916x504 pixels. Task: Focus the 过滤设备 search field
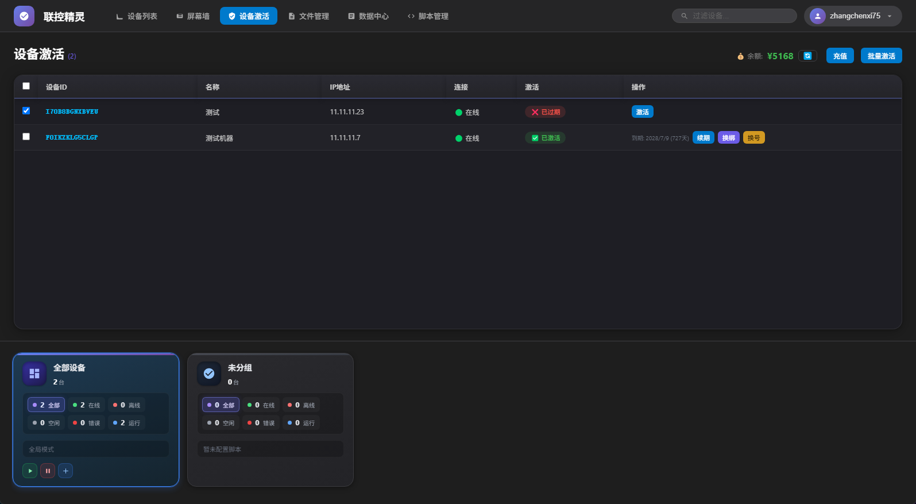point(735,16)
